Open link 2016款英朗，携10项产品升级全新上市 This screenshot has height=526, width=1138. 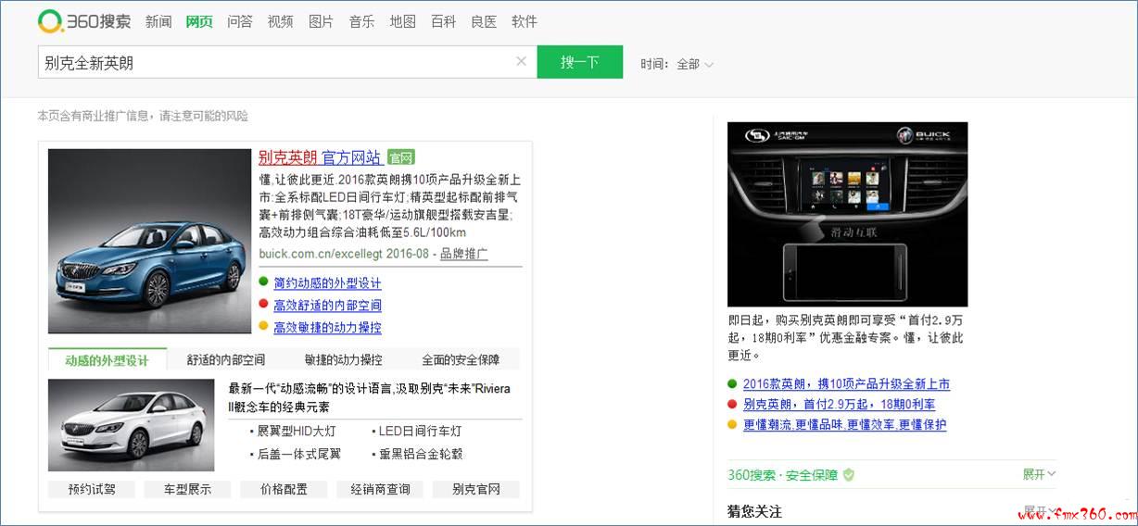[846, 383]
